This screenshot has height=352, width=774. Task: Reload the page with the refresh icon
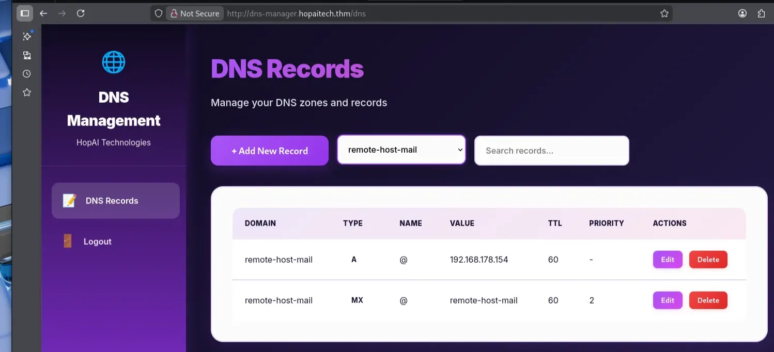pyautogui.click(x=81, y=13)
